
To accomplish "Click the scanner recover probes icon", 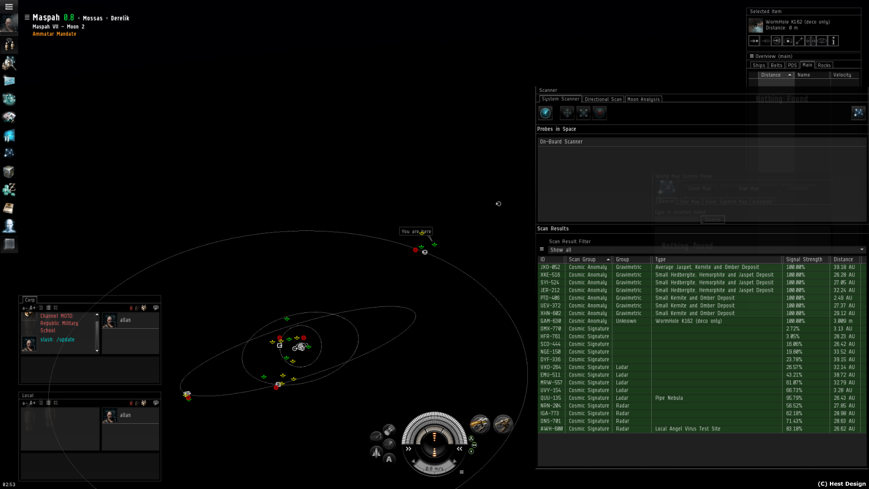I will point(567,112).
